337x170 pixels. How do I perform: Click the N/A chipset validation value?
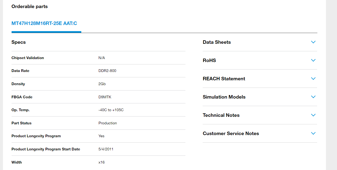pos(102,58)
